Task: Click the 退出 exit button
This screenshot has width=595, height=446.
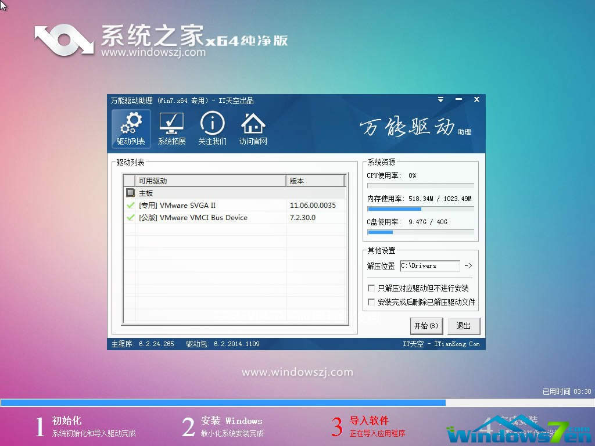Action: coord(464,326)
